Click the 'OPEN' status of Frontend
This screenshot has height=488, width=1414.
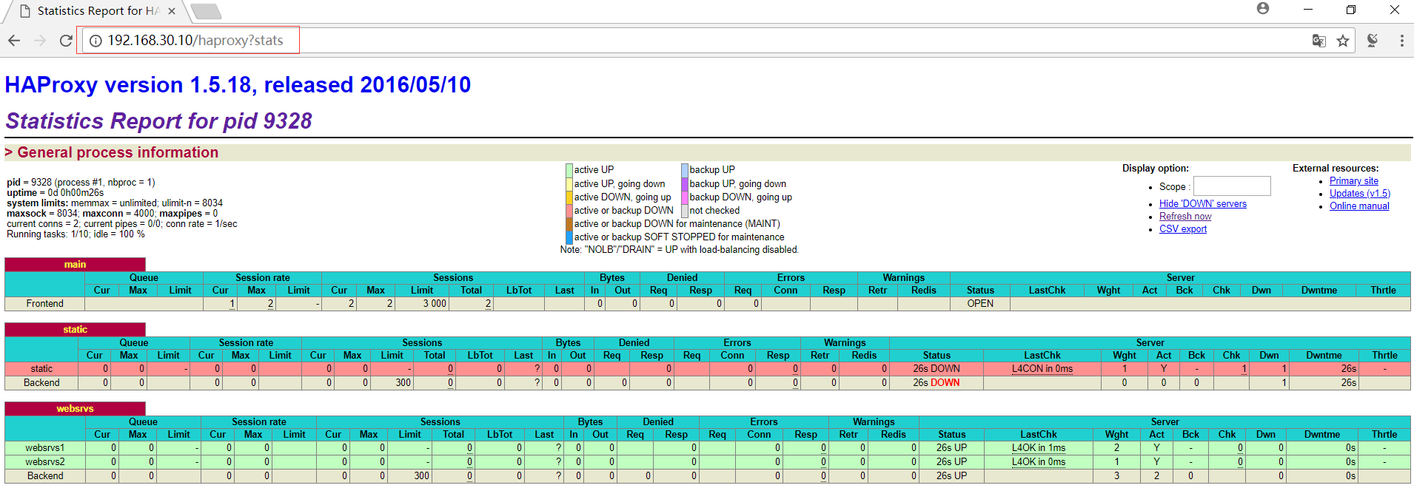[x=980, y=304]
